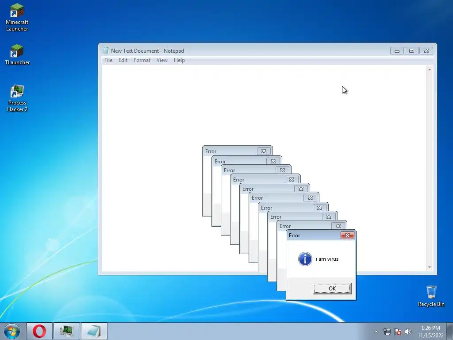Open the Notepad File menu
Image resolution: width=453 pixels, height=340 pixels.
point(108,60)
